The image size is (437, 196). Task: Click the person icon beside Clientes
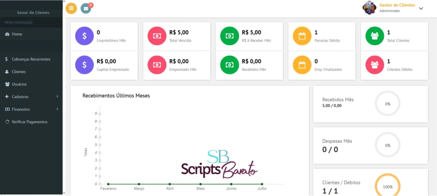(7, 71)
